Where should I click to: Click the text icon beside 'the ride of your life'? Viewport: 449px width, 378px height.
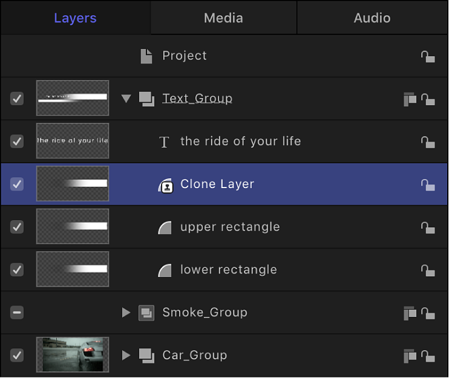[x=164, y=142]
